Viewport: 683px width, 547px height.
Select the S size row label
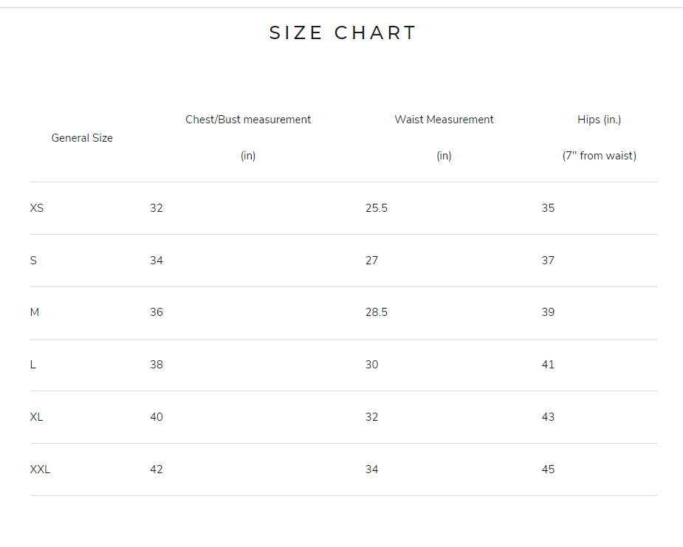(x=33, y=261)
